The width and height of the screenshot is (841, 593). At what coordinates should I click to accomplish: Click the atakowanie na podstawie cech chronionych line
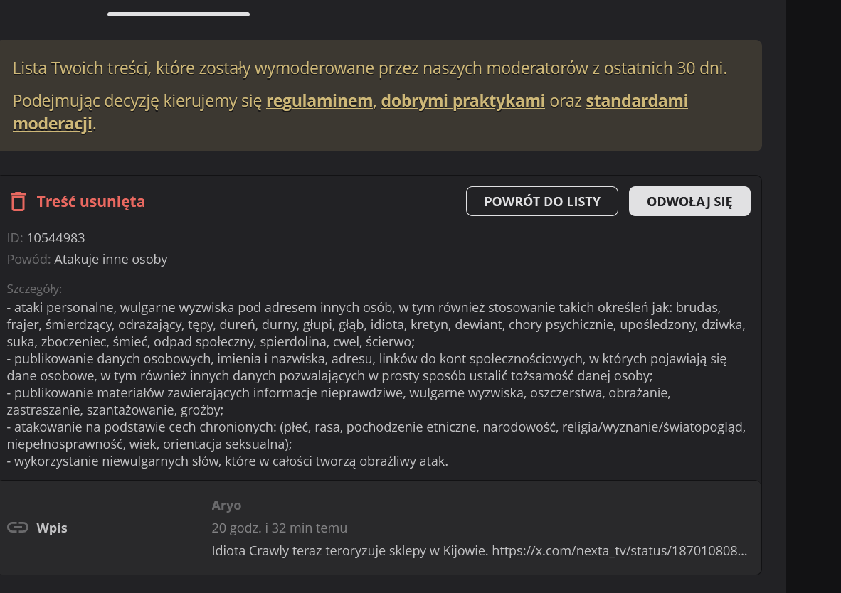376,427
